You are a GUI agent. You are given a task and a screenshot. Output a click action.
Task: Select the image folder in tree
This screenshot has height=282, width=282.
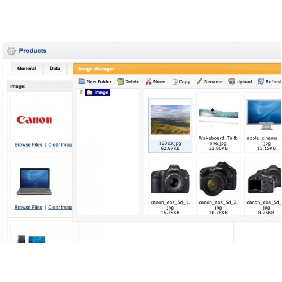pos(98,92)
